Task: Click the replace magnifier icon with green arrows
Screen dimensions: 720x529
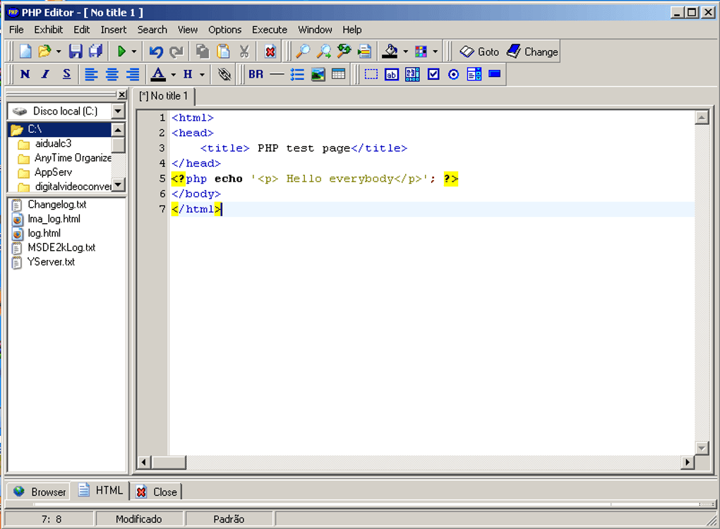Action: pos(344,51)
